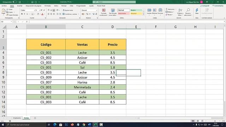Open Formato condicional menu
Image resolution: width=226 pixels, height=127 pixels.
pos(103,12)
